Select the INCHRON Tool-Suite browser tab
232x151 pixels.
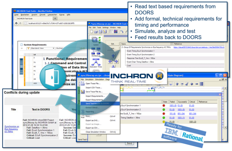tap(33, 18)
